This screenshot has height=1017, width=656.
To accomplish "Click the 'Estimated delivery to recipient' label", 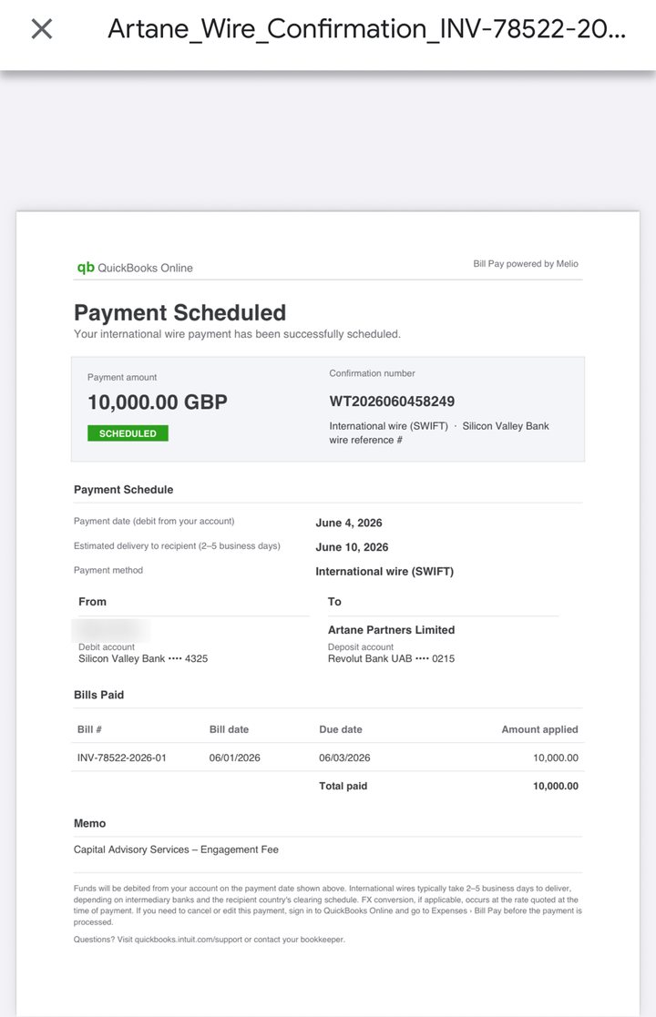I will coord(177,546).
